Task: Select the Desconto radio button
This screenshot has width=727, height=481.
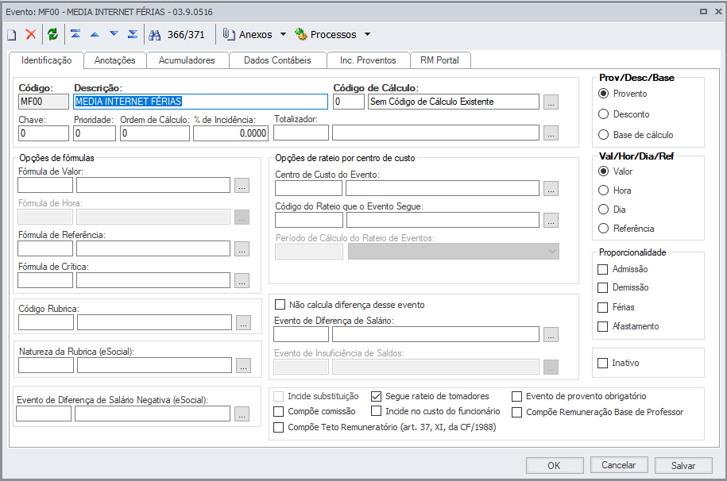Action: point(603,114)
